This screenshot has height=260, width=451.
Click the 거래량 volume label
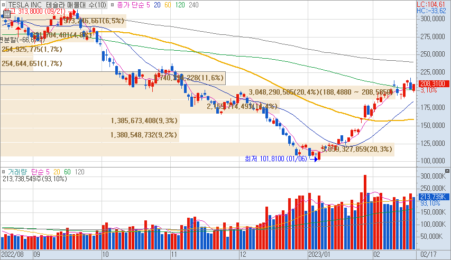(x=17, y=172)
